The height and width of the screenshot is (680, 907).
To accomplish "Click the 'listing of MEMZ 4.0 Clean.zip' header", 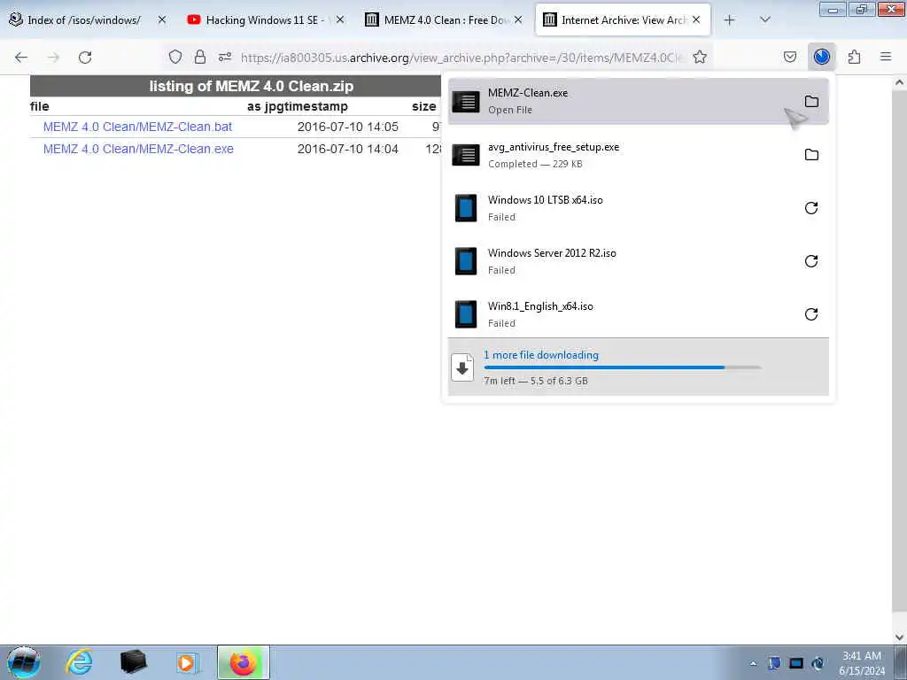I will coord(251,86).
